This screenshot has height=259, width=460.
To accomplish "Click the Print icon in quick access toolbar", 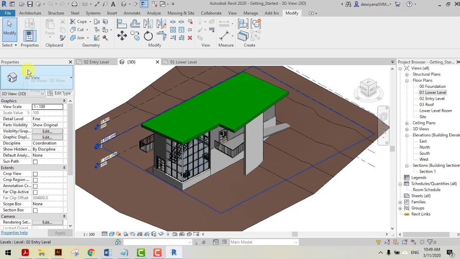I will click(74, 4).
